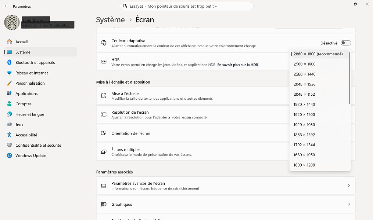Click the Graphiques icon
Viewport: 373px width, 220px height.
[x=104, y=204]
